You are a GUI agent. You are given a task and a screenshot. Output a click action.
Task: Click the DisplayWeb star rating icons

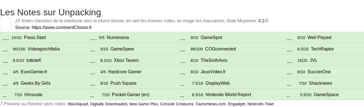click(182, 84)
